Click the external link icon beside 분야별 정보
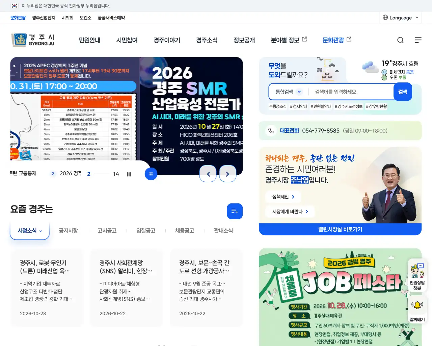The width and height of the screenshot is (432, 346). (304, 39)
